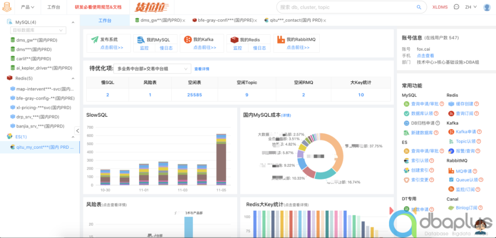Click the 发布系统 paper plane icon
The image size is (496, 238).
coord(95,40)
